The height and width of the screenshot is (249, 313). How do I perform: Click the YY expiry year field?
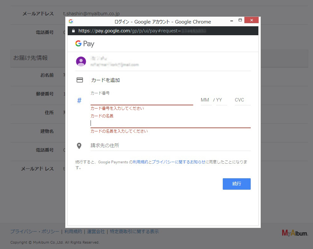[221, 100]
